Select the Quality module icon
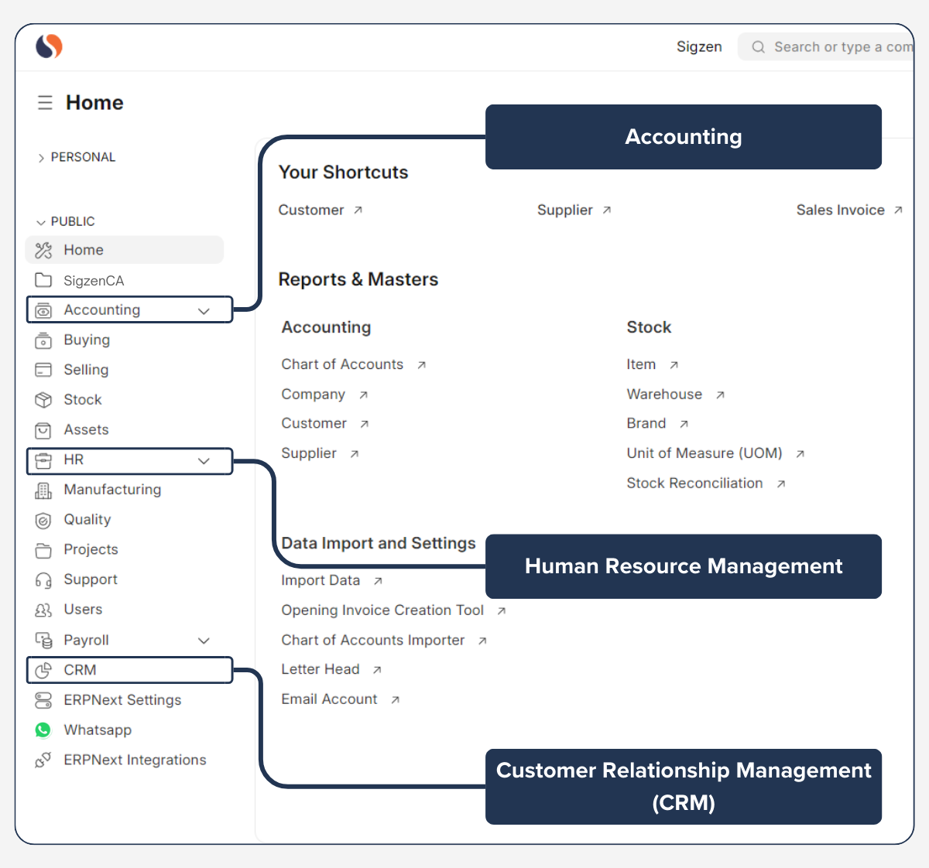Viewport: 929px width, 868px height. pyautogui.click(x=43, y=520)
